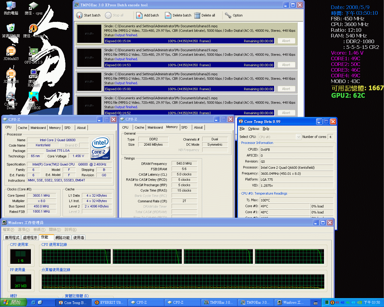Click Start batch in TMPGEnc toolbar

[x=88, y=15]
